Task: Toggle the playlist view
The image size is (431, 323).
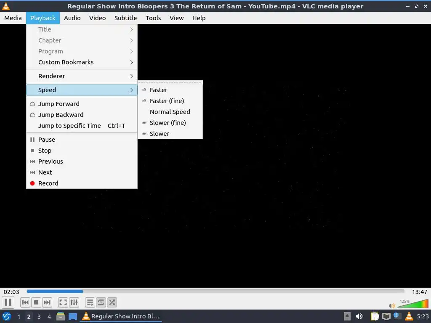Action: click(x=90, y=302)
